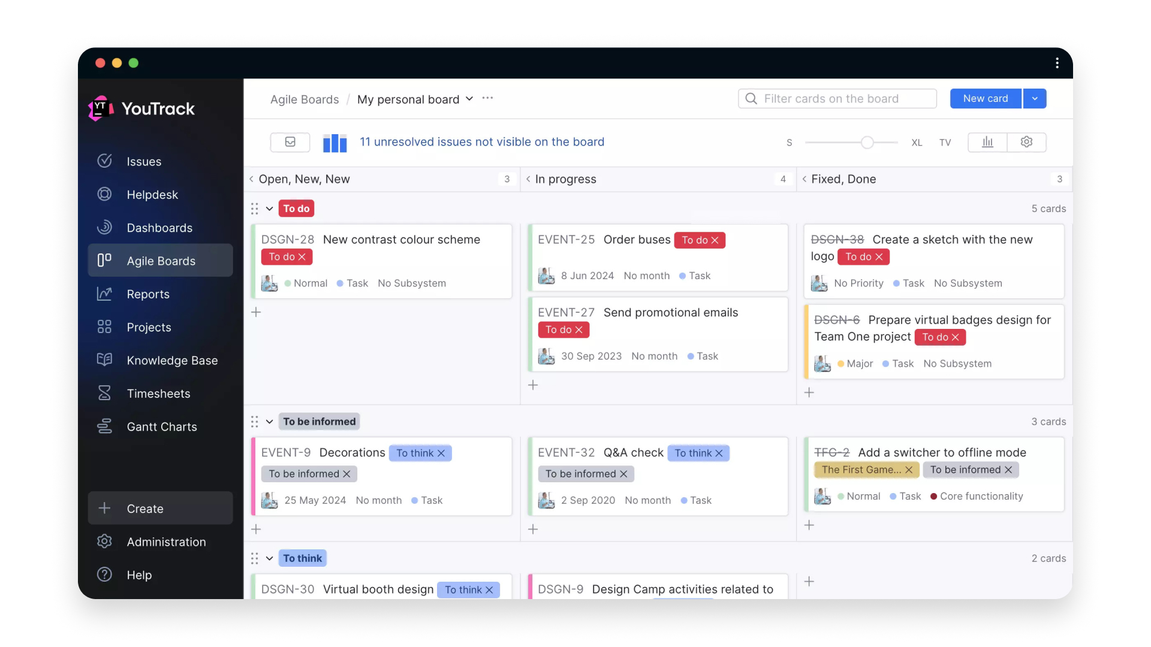The height and width of the screenshot is (647, 1151).
Task: Select S card size
Action: click(x=790, y=143)
